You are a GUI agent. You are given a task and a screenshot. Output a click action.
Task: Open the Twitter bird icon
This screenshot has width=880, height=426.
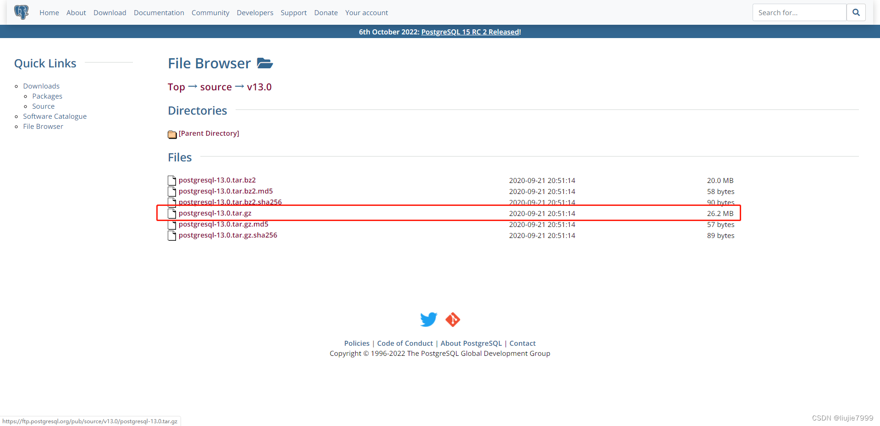click(x=429, y=319)
